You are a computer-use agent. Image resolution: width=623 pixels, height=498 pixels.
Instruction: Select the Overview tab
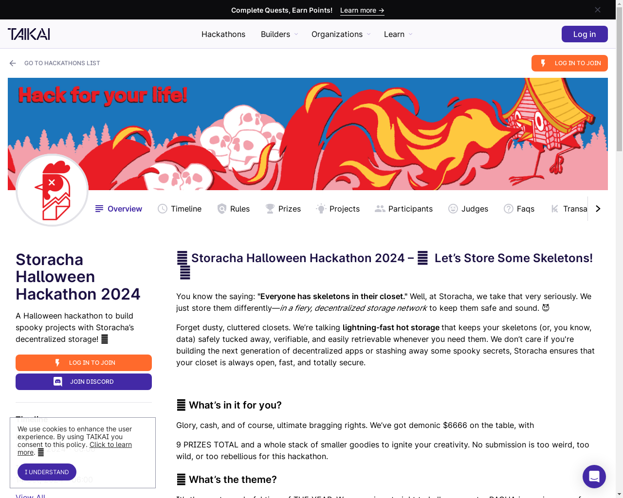119,209
